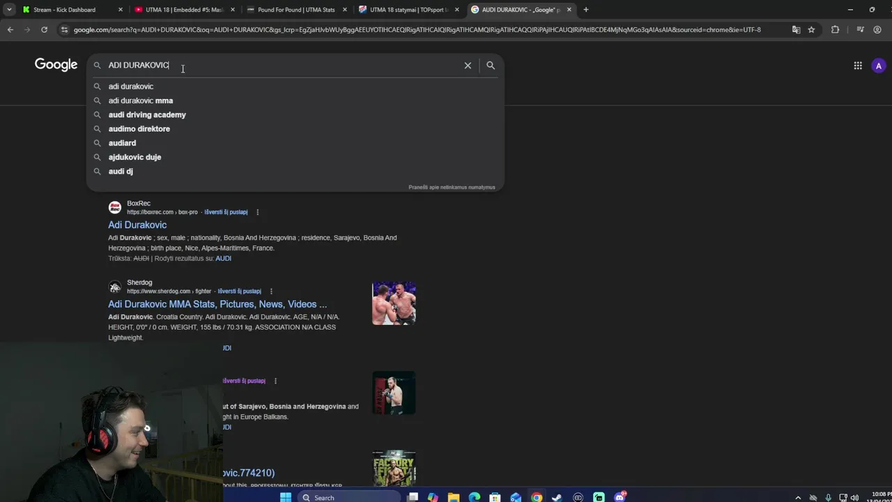Go back to previous page
The width and height of the screenshot is (892, 502).
(10, 29)
